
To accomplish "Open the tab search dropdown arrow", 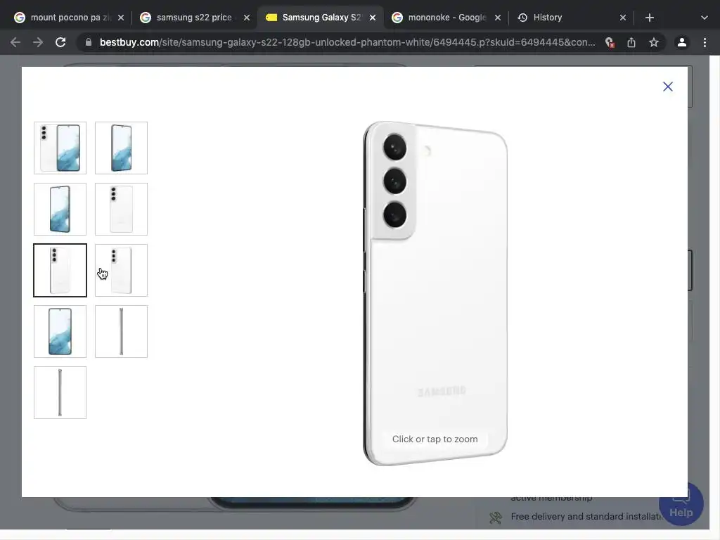I will pos(705,18).
